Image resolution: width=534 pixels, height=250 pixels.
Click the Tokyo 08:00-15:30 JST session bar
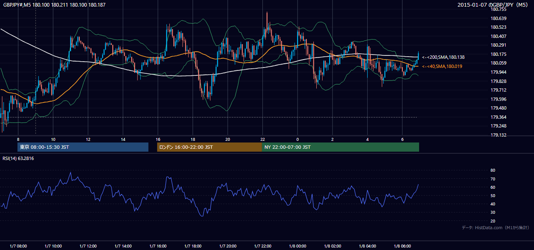83,147
